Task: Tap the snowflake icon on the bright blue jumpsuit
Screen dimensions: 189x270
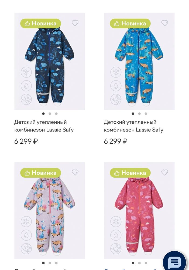Action: [x=116, y=72]
